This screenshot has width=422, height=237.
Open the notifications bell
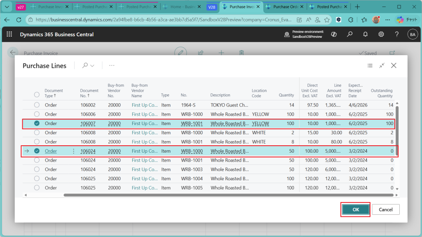pos(365,35)
